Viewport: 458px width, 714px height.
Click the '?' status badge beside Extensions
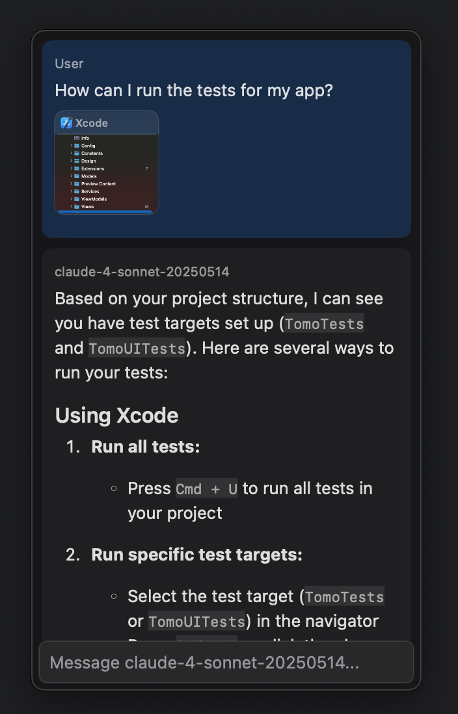(147, 168)
